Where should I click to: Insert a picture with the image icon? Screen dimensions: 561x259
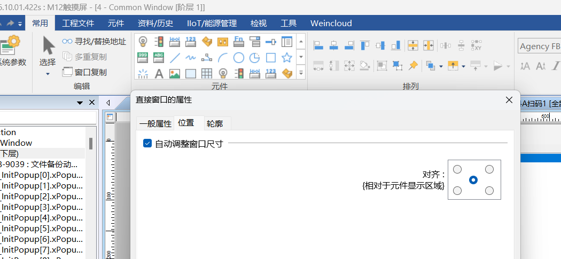point(175,73)
